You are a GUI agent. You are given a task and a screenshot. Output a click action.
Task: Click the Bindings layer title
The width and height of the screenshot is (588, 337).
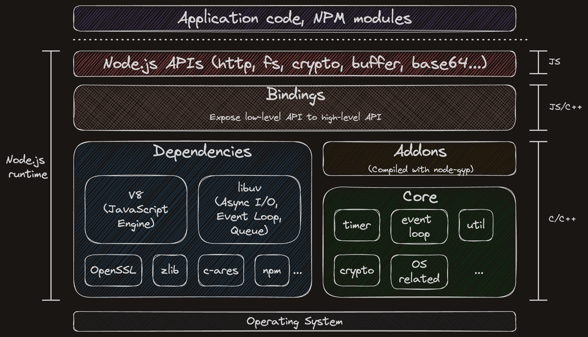tap(295, 95)
